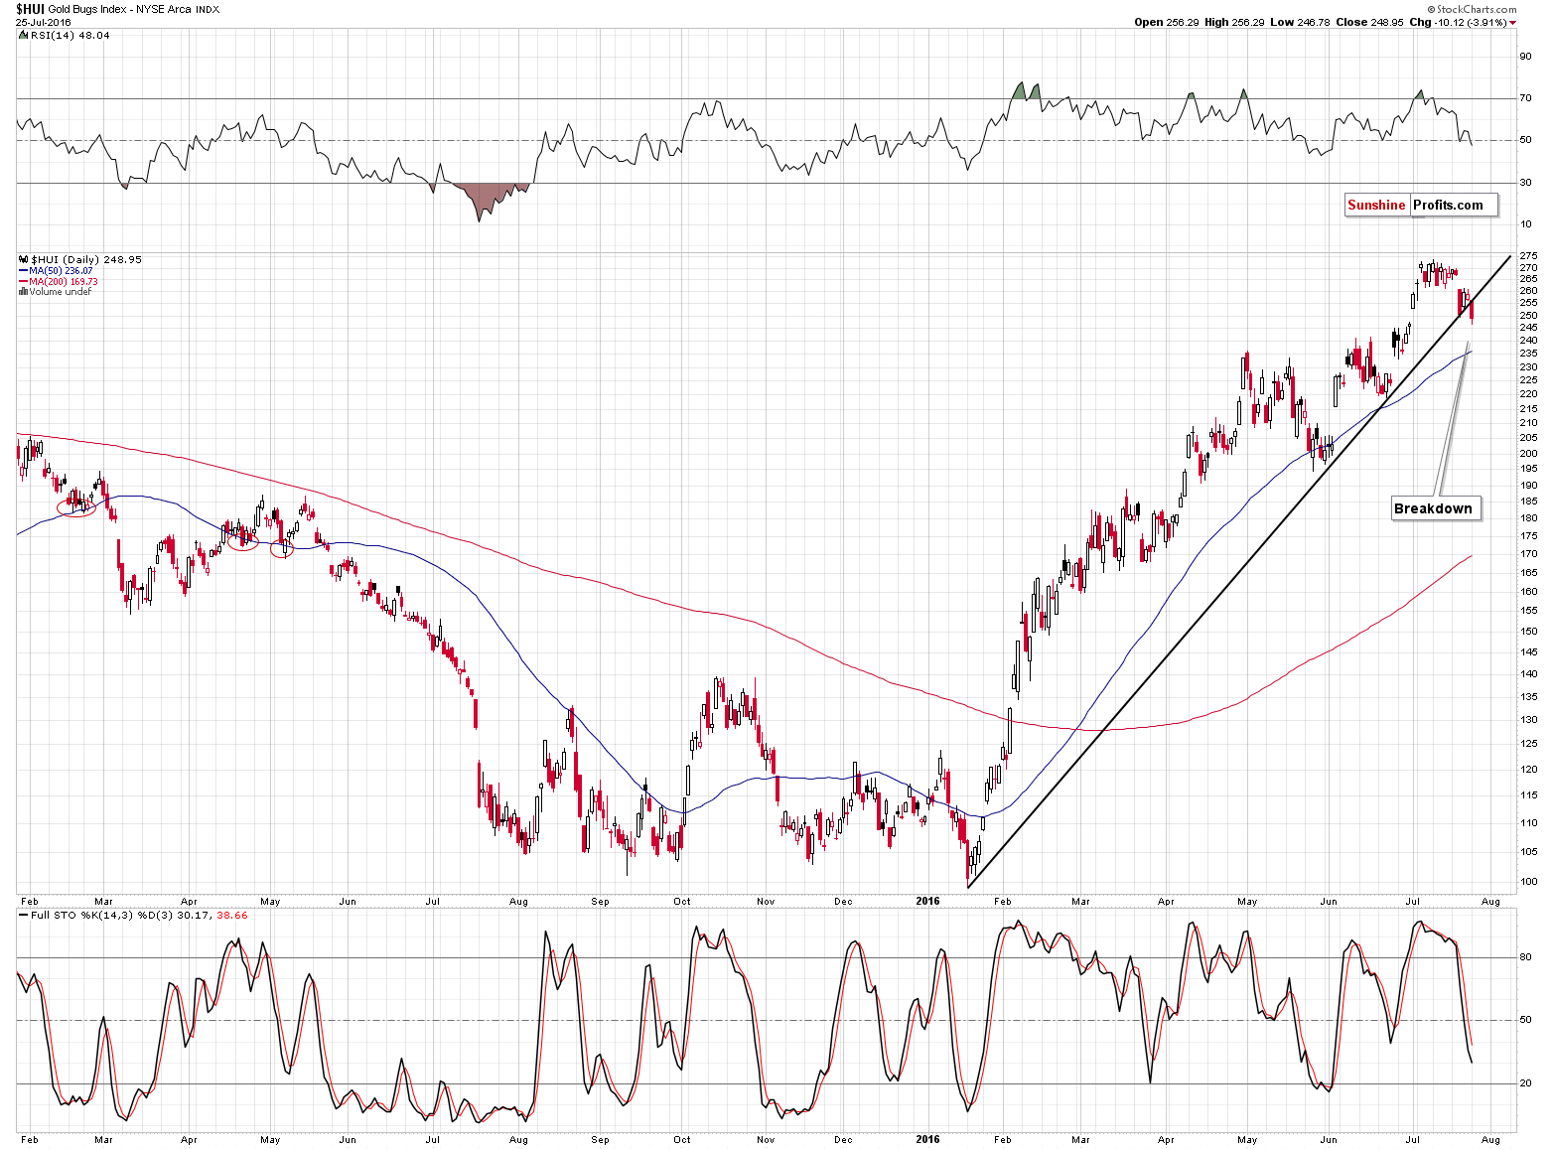
Task: Click the 'Breakdown' annotation label
Action: (1433, 508)
